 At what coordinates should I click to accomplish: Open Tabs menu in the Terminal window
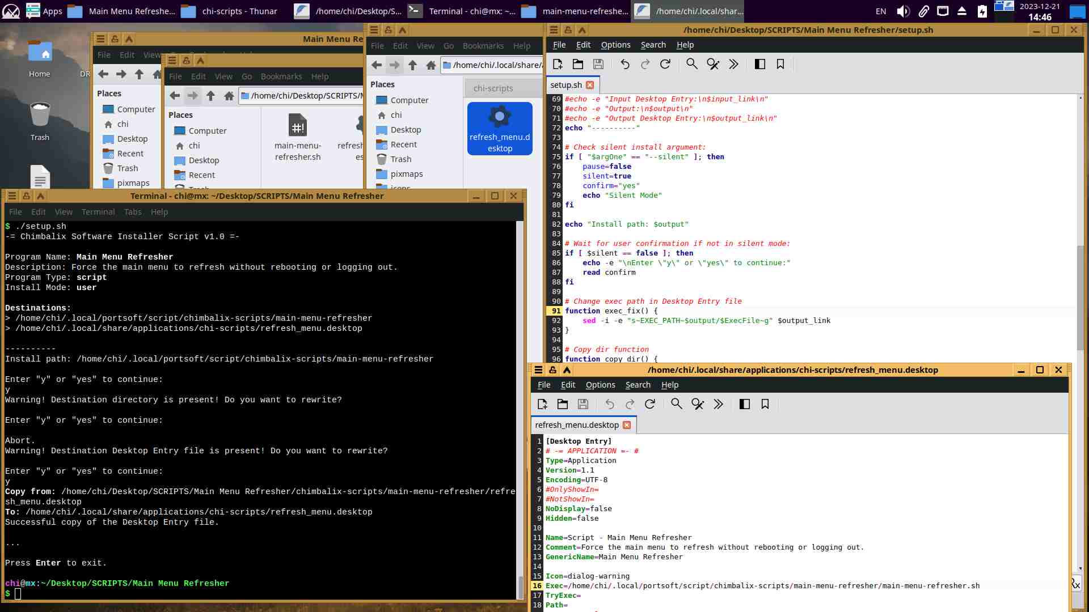pos(133,212)
